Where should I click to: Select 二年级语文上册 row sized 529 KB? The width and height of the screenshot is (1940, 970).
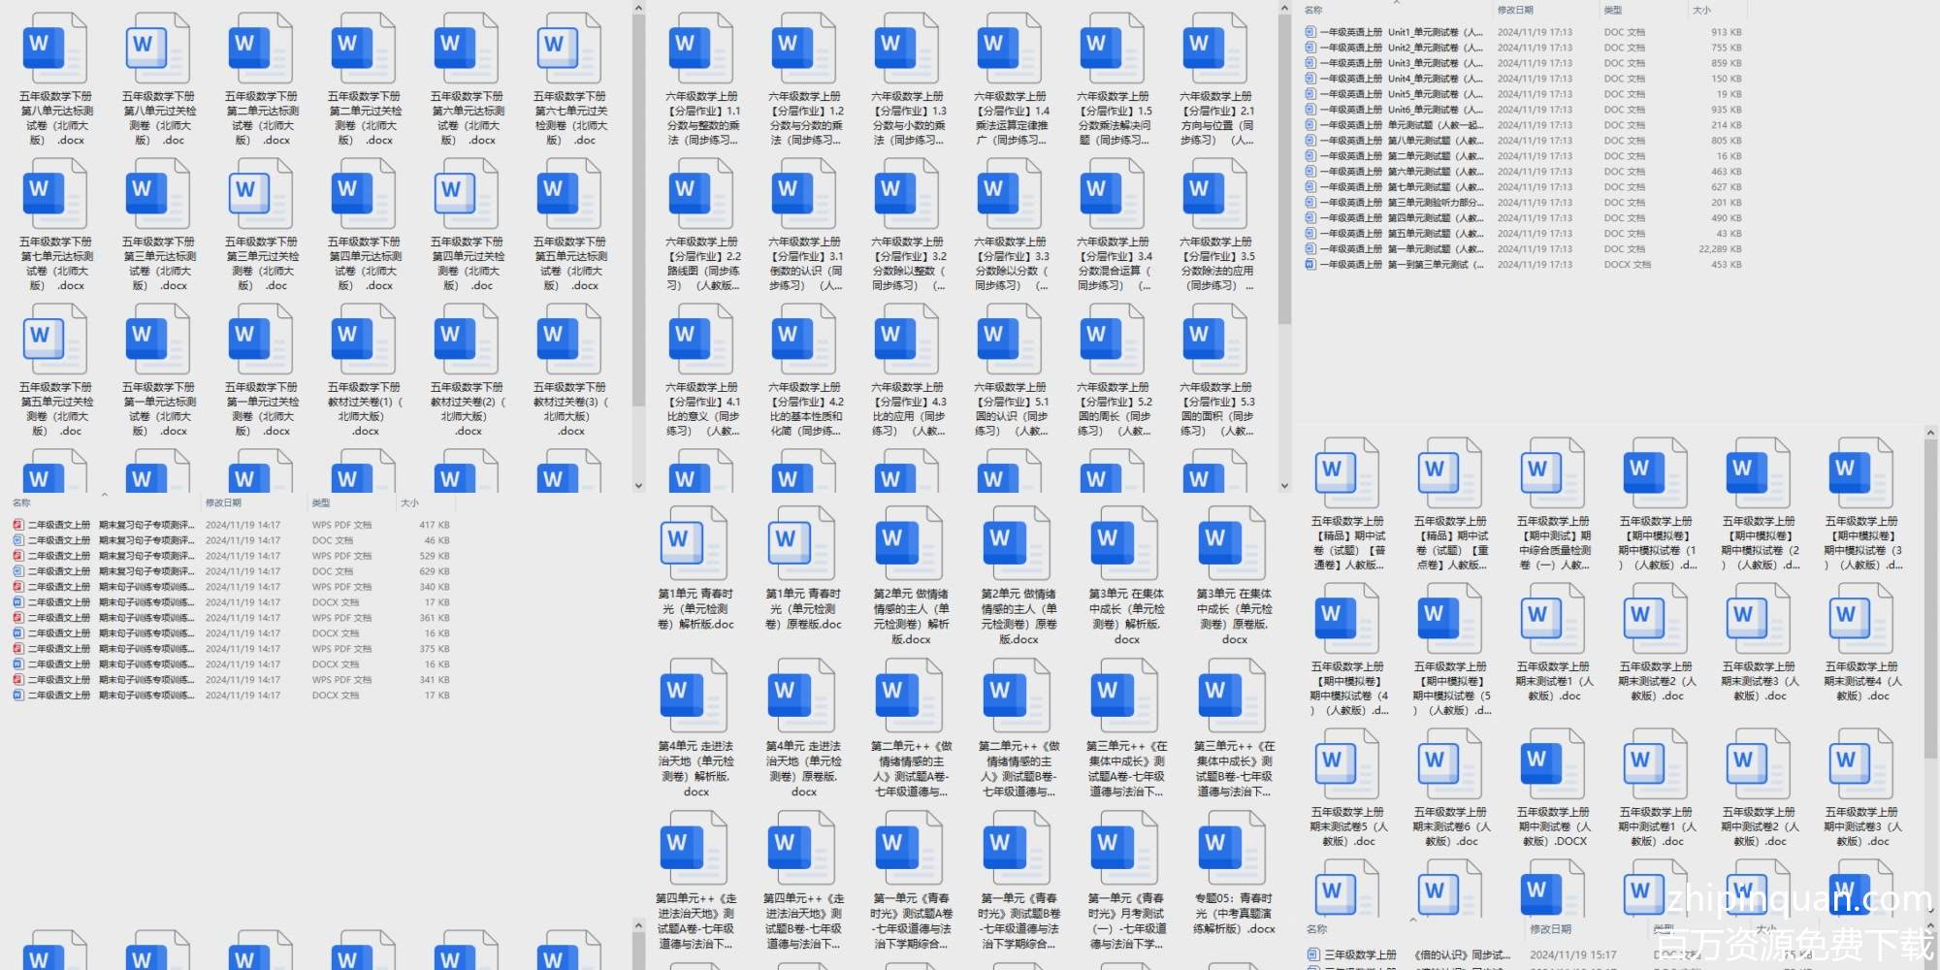click(231, 556)
